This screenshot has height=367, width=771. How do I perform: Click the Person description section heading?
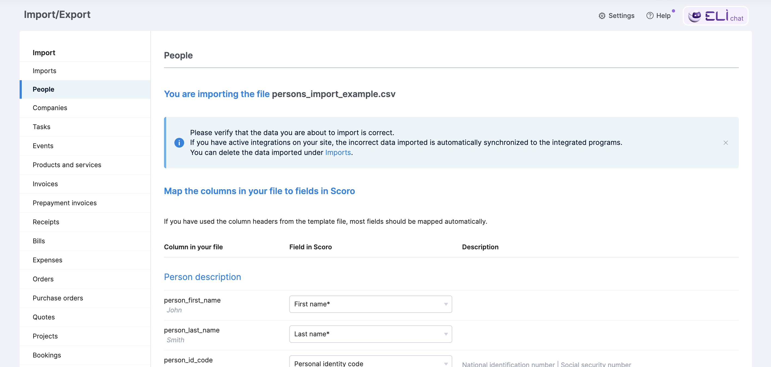pyautogui.click(x=202, y=277)
